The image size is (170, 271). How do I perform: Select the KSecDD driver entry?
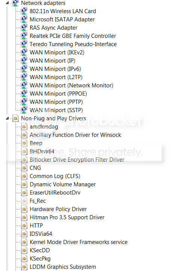click(x=40, y=250)
